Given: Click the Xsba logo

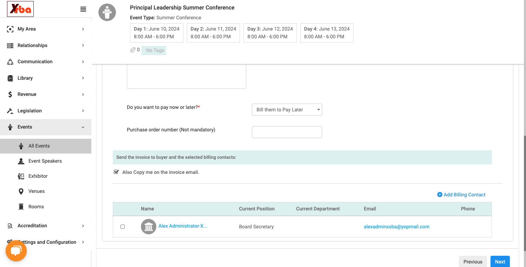Looking at the screenshot, I should (x=20, y=9).
